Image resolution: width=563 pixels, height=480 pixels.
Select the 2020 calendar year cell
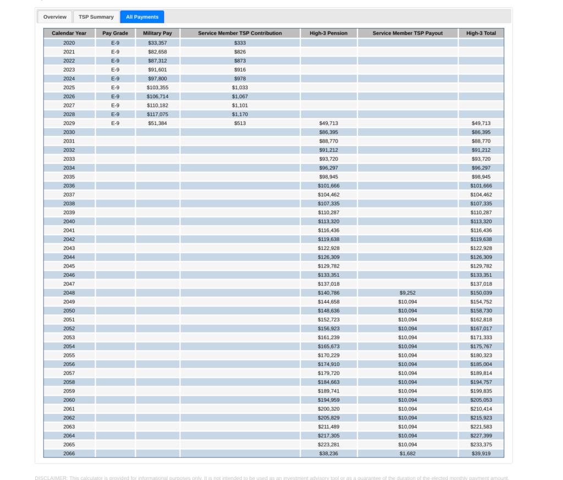69,43
